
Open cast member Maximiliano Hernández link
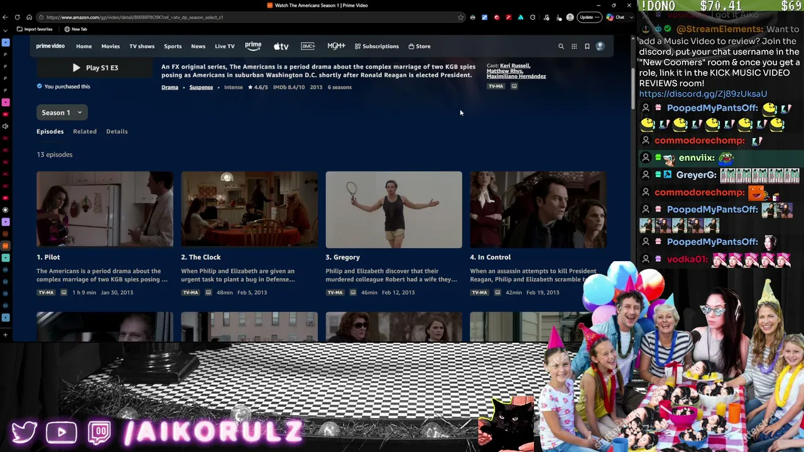click(x=516, y=77)
